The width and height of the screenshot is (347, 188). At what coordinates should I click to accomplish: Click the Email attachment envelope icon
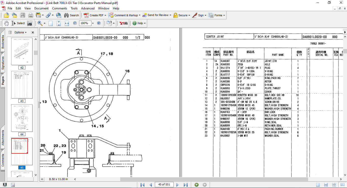tap(59, 15)
